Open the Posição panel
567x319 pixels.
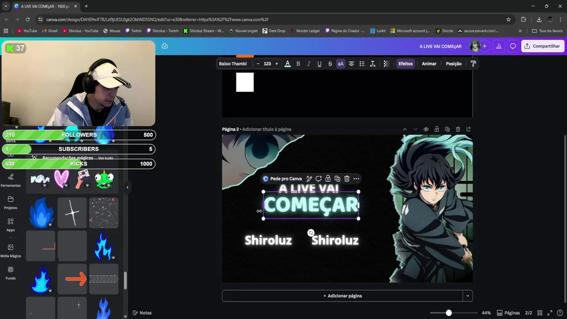454,64
